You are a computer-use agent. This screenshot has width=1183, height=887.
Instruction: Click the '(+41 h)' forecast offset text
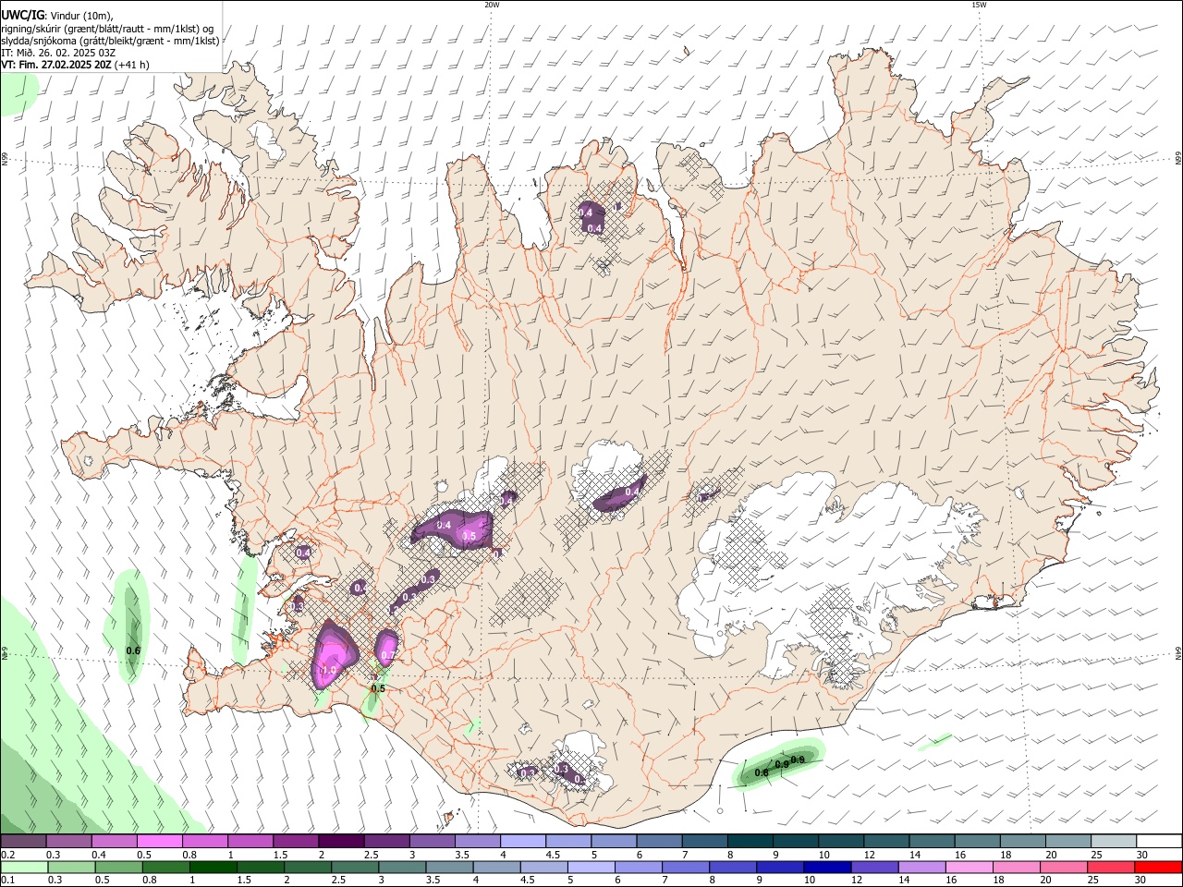click(132, 65)
